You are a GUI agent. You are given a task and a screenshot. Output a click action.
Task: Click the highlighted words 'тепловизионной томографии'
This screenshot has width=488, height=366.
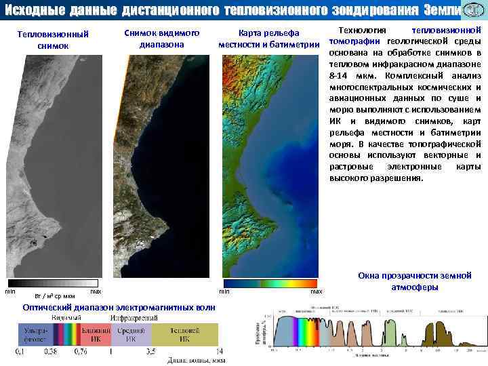click(405, 35)
